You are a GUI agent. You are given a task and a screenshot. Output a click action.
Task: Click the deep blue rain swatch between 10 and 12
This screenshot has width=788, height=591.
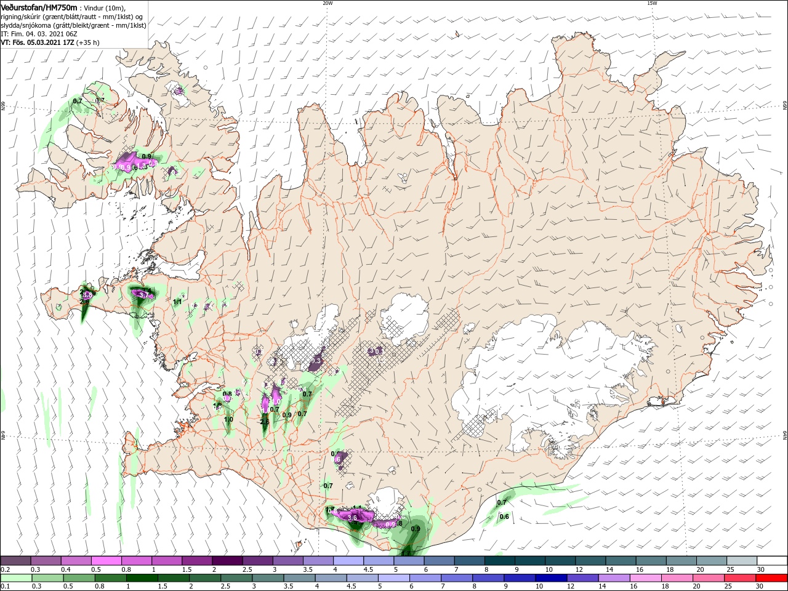coord(550,578)
